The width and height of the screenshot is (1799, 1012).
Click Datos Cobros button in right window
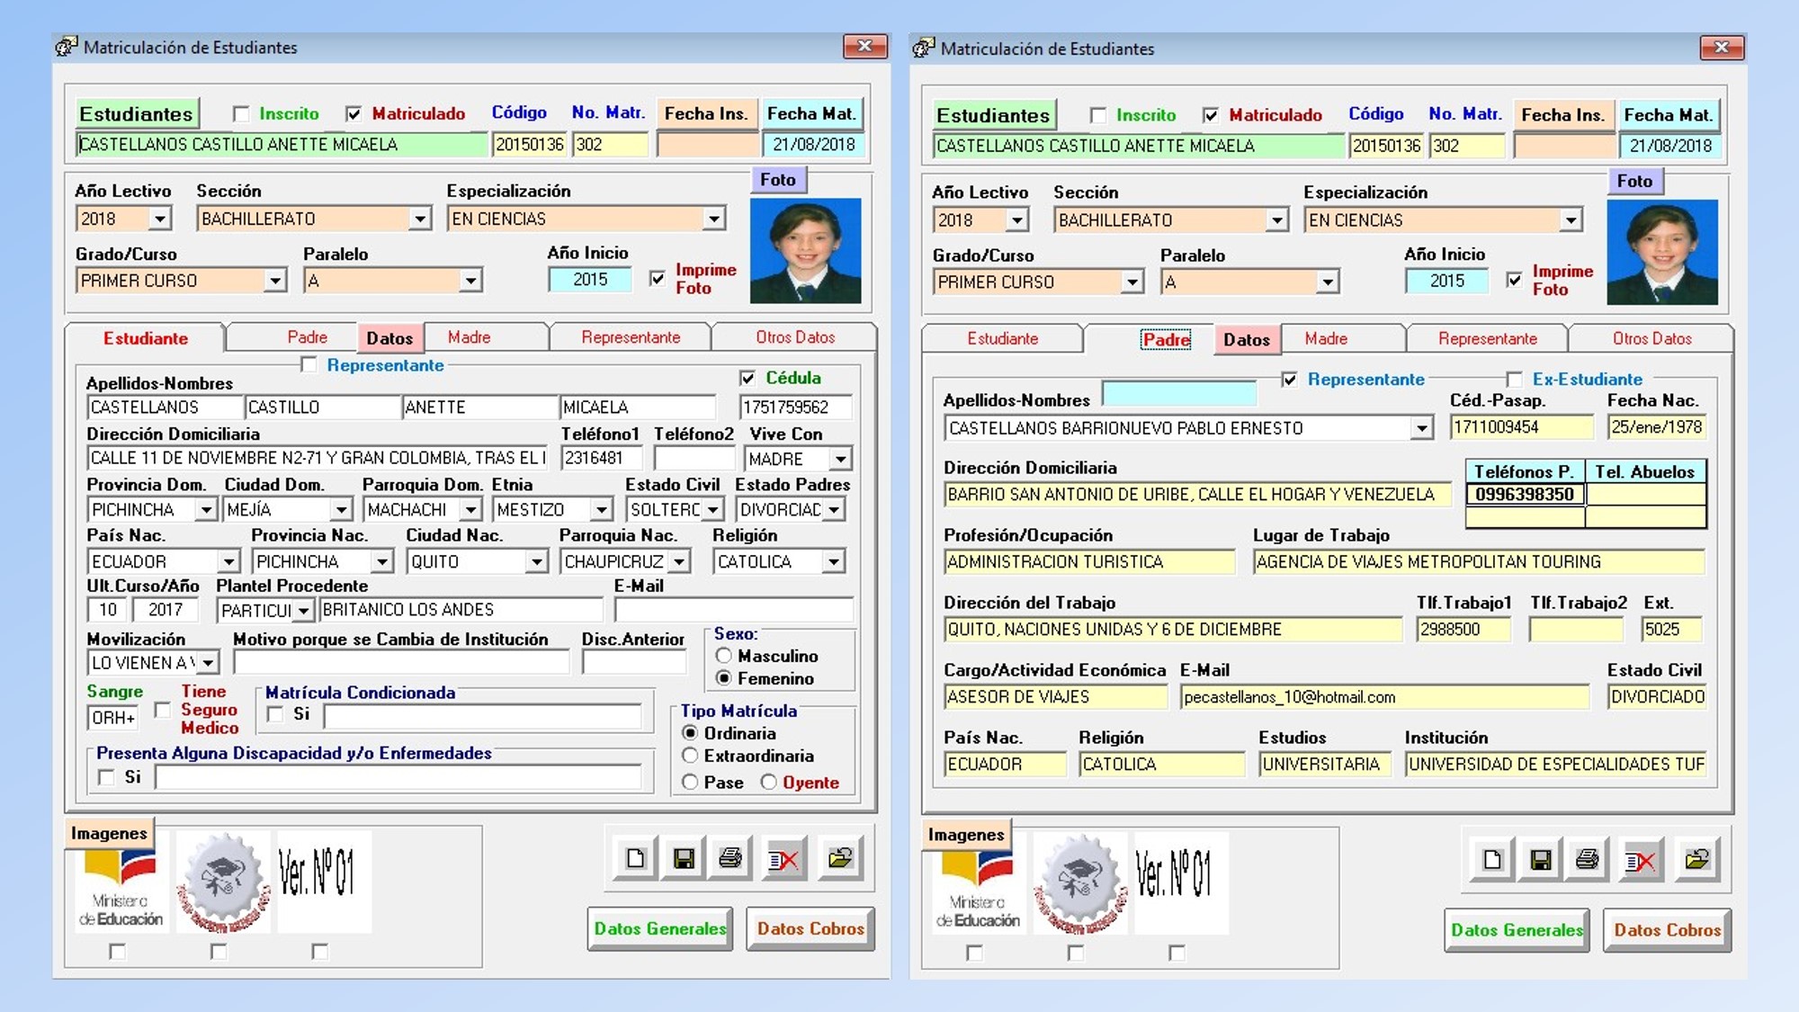[x=1667, y=930]
